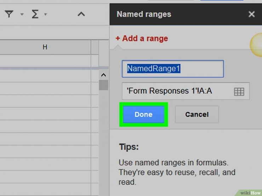
Task: Expand the Functions dropdown arrow
Action: (x=45, y=14)
